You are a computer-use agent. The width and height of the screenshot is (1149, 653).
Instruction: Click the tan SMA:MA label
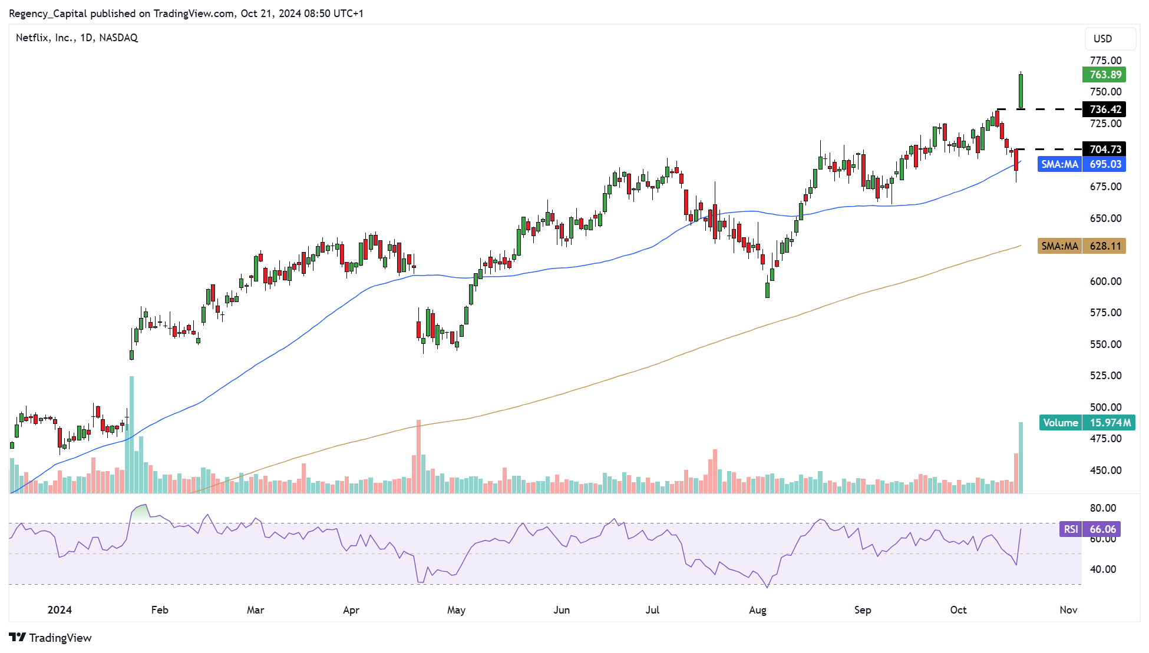(x=1059, y=246)
